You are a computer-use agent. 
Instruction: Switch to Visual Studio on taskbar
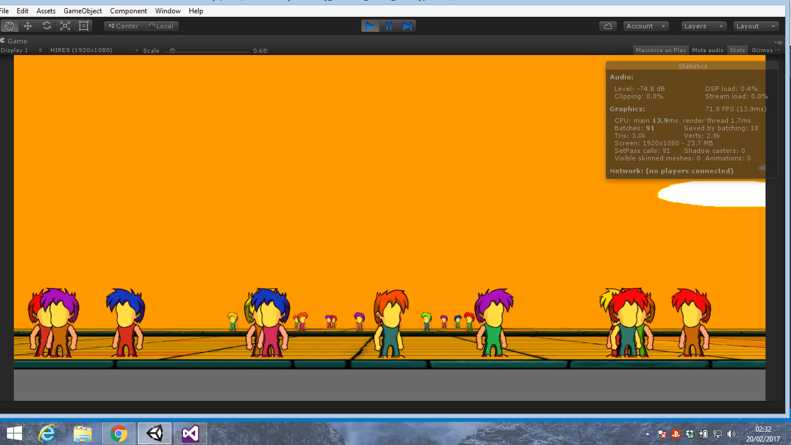click(191, 433)
